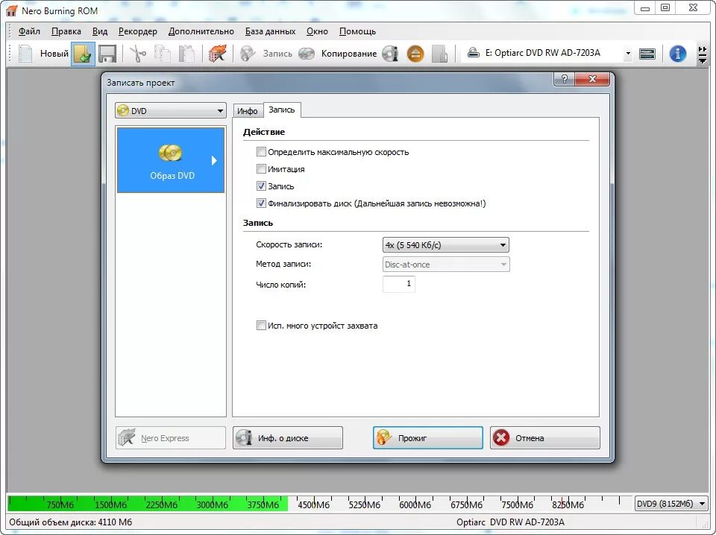
Task: Click the Cut scissors icon
Action: click(x=137, y=54)
